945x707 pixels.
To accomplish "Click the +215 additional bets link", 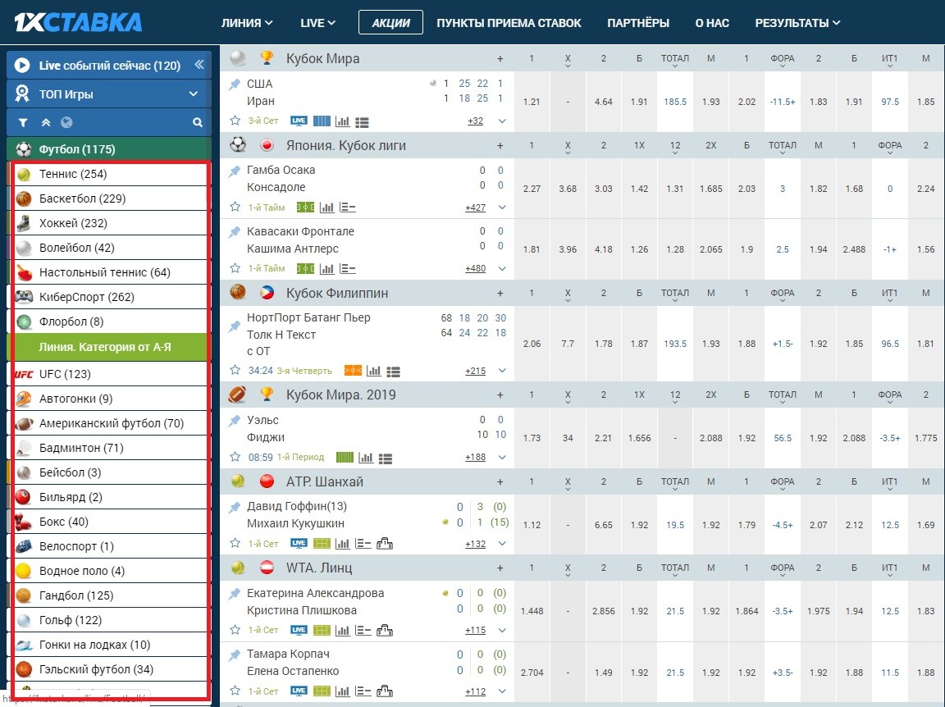I will (x=476, y=372).
